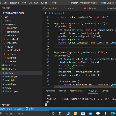Click the breadcrumb ellipsis after main.py
Image resolution: width=116 pixels, height=116 pixels.
pos(66,13)
